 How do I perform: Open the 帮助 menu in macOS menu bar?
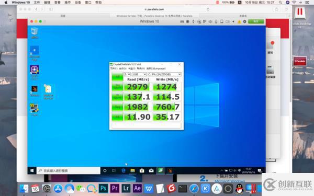pyautogui.click(x=98, y=3)
